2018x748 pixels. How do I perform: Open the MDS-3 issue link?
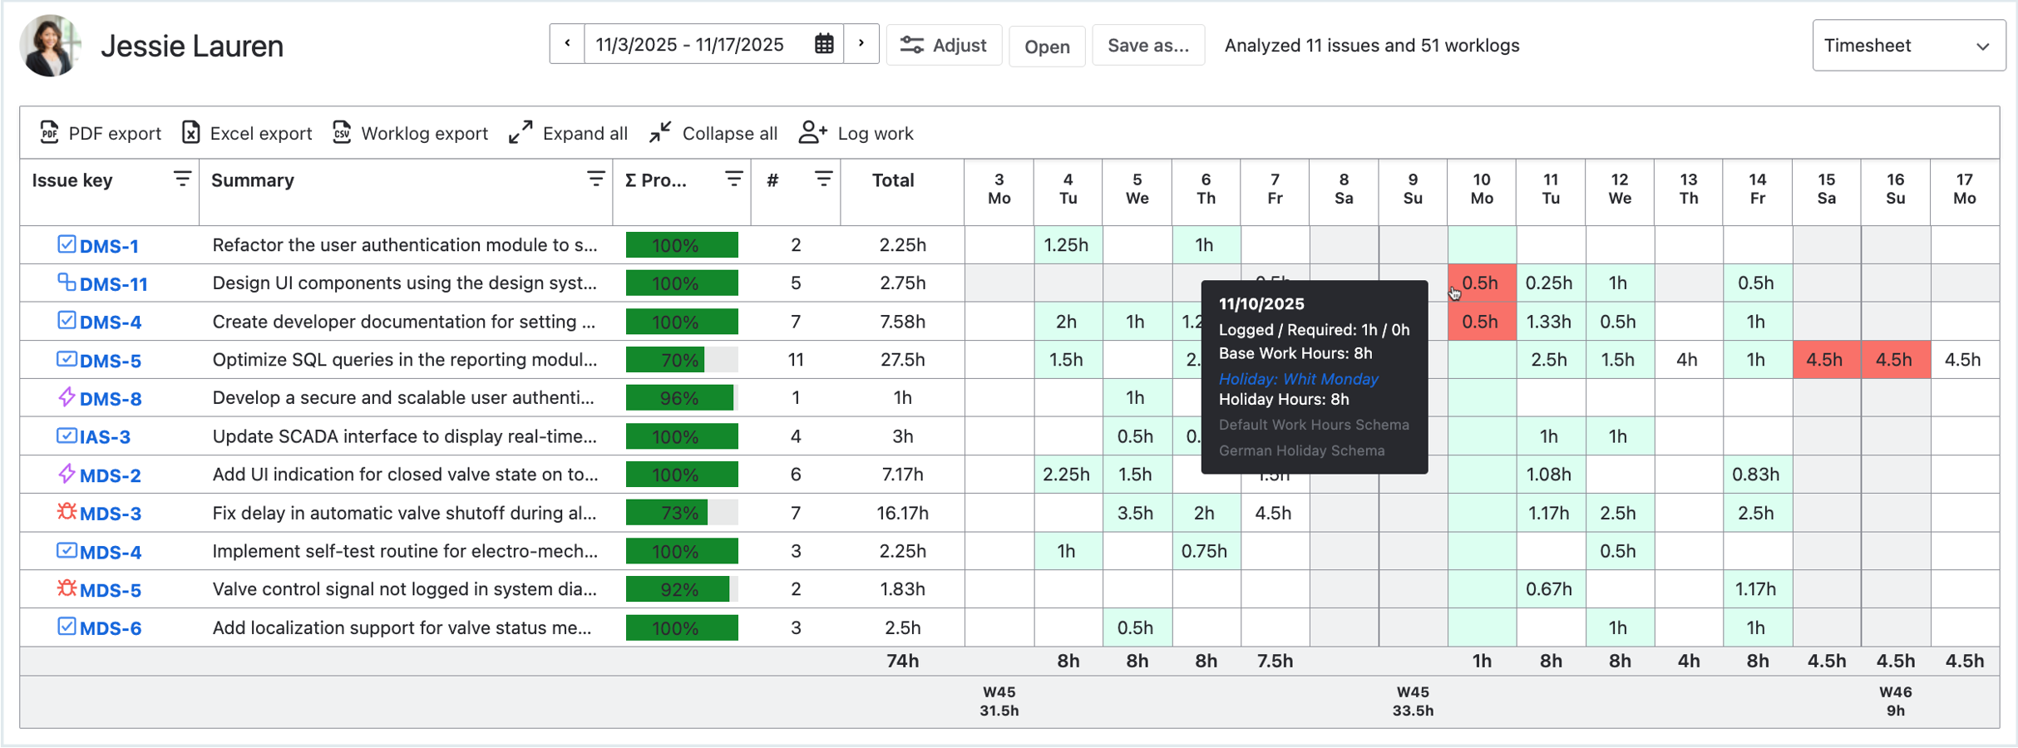coord(111,514)
